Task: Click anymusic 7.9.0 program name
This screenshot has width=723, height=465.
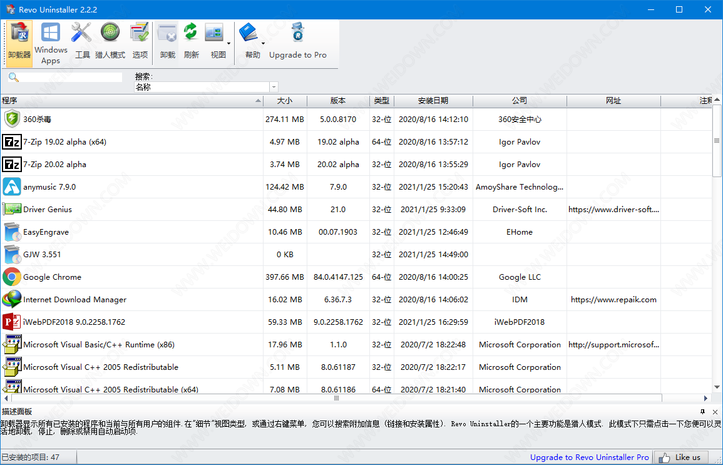Action: pos(49,187)
